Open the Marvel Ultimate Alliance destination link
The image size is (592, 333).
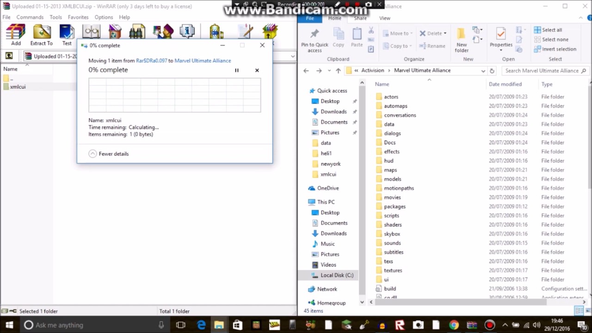(203, 61)
